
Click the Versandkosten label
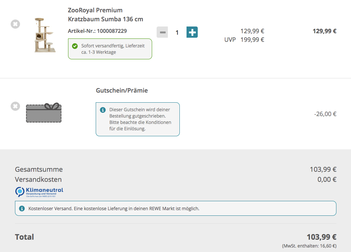pos(38,180)
